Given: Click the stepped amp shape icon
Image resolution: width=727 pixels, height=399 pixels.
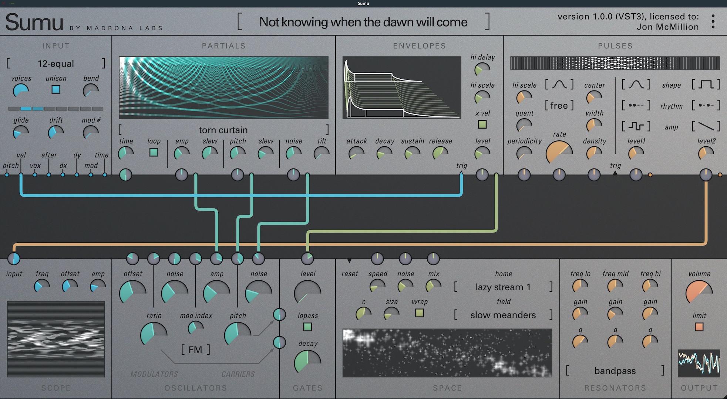Looking at the screenshot, I should pyautogui.click(x=636, y=127).
